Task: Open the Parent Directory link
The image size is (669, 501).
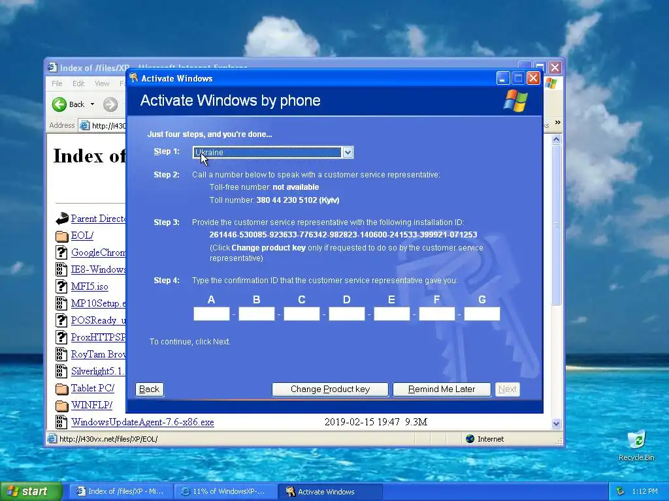Action: pos(98,219)
